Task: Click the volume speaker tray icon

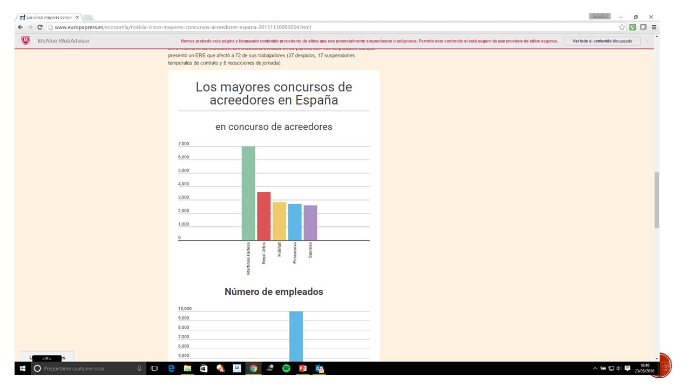Action: pos(619,369)
